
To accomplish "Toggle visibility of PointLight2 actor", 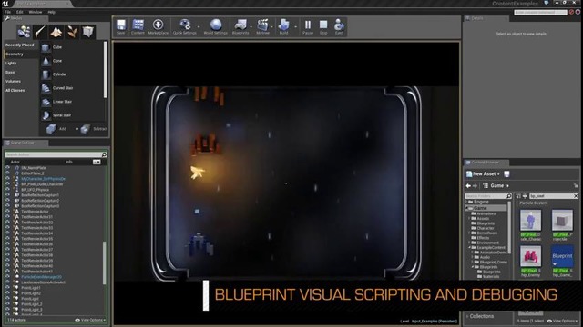I will pyautogui.click(x=7, y=292).
